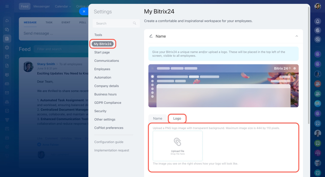
Task: Close the Settings slider with blue X button
Action: coord(84,11)
